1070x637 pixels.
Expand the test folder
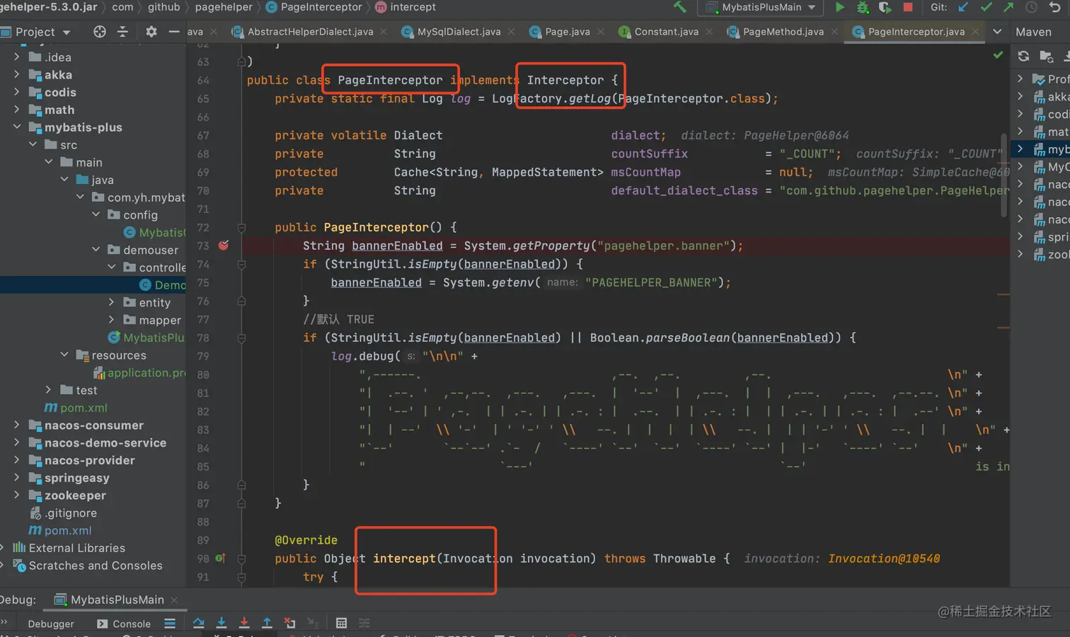pyautogui.click(x=48, y=390)
